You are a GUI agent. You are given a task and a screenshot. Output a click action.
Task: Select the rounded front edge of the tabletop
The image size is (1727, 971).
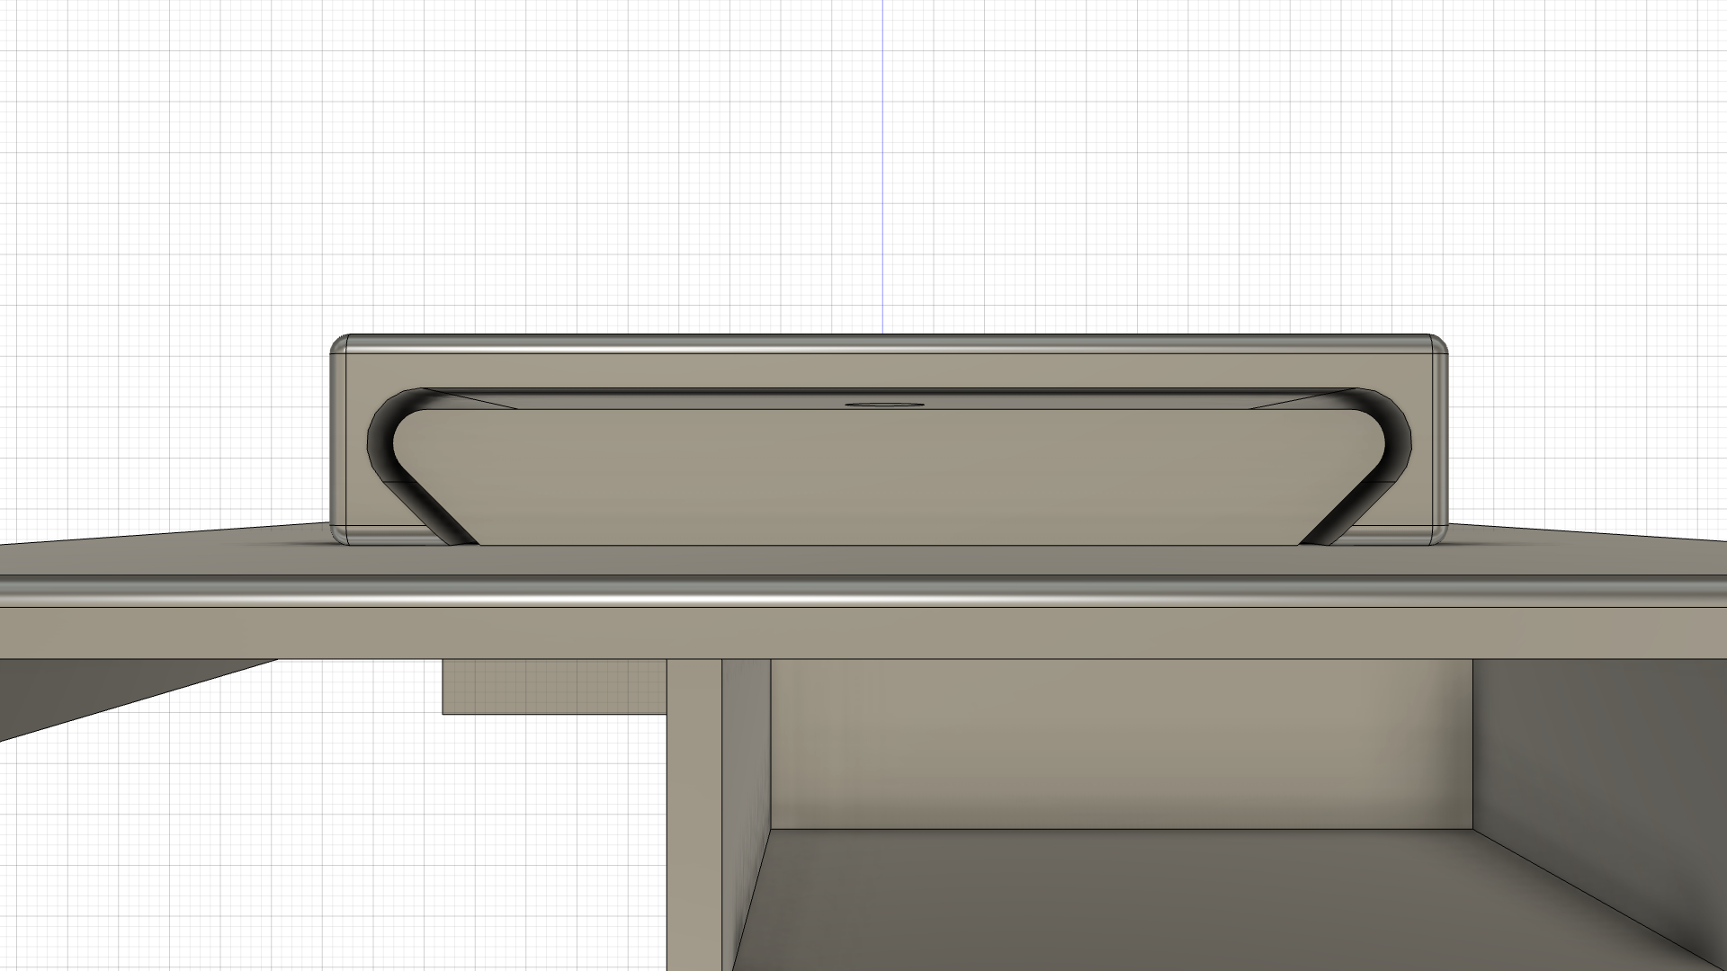(863, 592)
